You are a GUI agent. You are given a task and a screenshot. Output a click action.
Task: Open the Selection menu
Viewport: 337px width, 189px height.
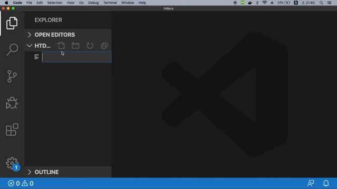click(x=55, y=3)
